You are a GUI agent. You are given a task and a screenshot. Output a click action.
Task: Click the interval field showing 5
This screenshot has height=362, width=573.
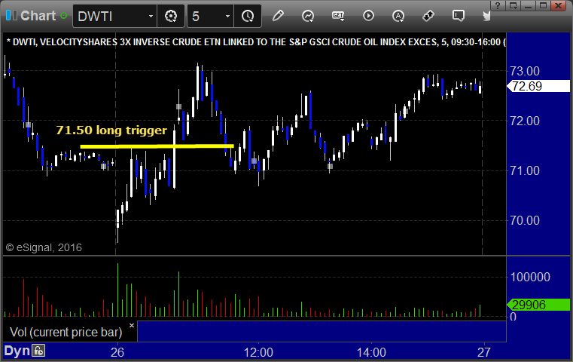click(x=205, y=16)
